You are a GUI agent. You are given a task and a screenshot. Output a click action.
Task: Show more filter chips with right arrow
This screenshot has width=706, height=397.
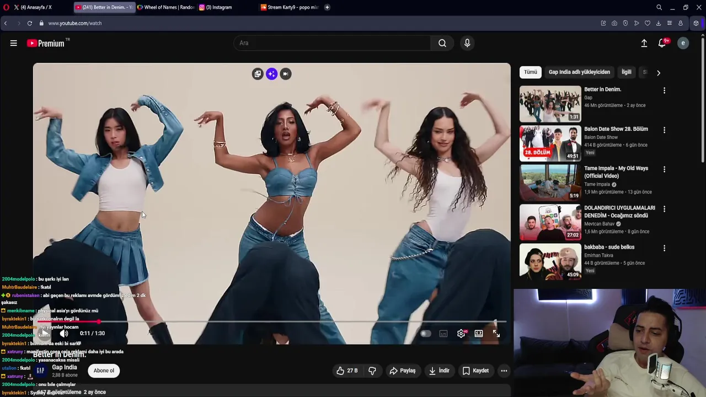coord(658,72)
